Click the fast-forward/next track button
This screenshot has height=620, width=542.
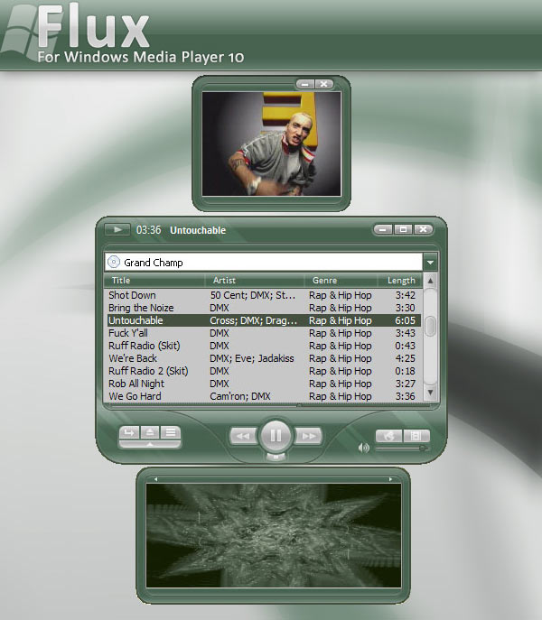tap(308, 436)
